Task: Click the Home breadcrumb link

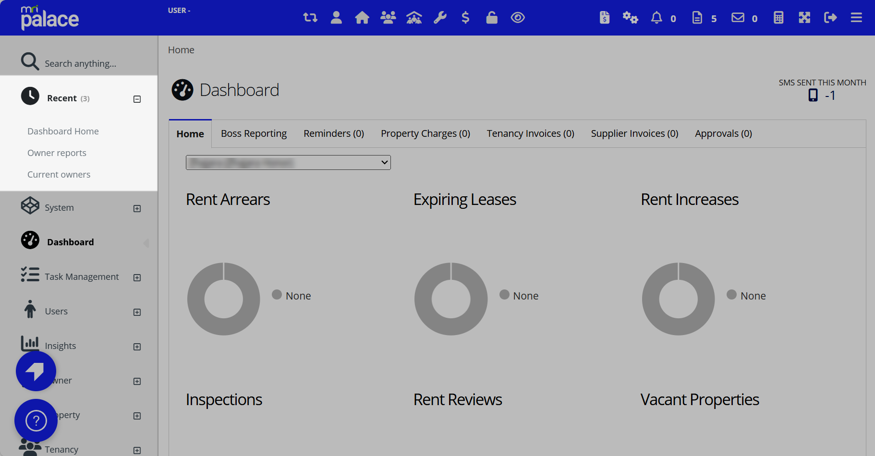Action: (181, 50)
